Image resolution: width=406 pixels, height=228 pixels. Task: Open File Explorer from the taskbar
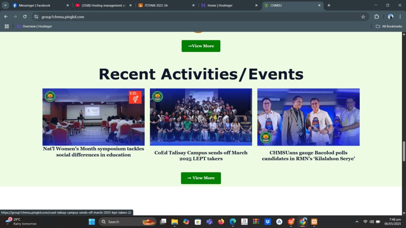(174, 222)
